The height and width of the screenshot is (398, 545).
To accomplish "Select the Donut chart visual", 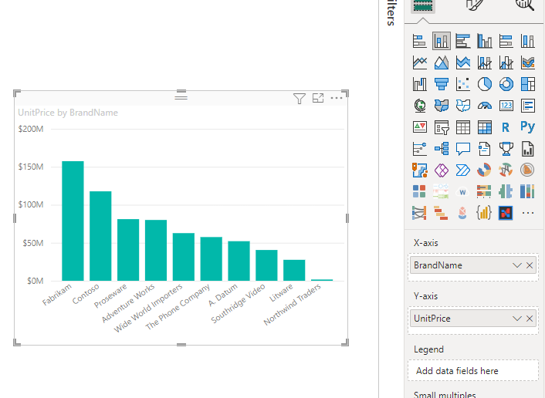I will [x=506, y=84].
